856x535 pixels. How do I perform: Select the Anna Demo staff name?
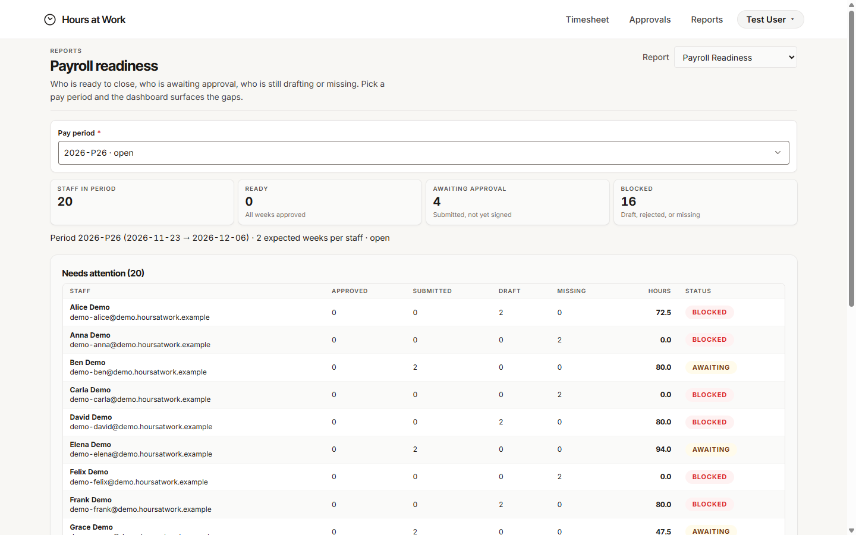[x=90, y=335]
